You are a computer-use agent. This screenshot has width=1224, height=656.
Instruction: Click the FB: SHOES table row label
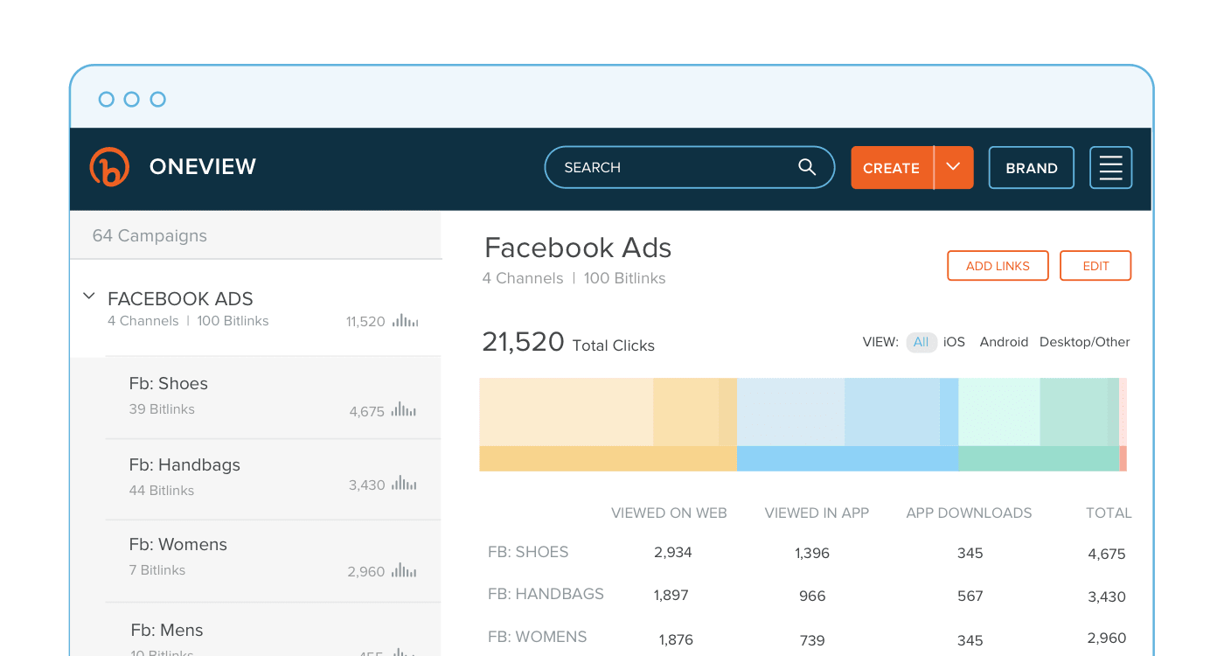(528, 552)
